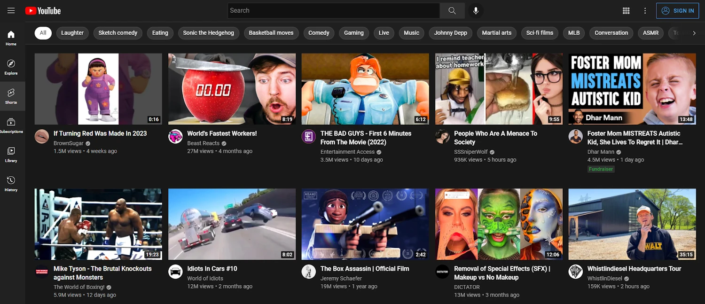Viewport: 705px width, 304px height.
Task: Open the three-dot settings menu
Action: pyautogui.click(x=645, y=10)
